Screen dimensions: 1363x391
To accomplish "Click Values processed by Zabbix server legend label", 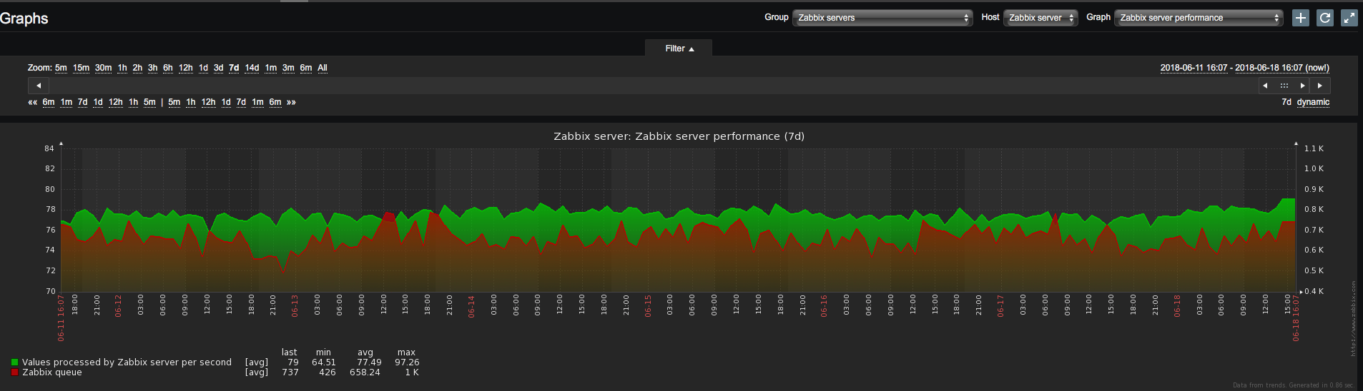I will (x=127, y=362).
